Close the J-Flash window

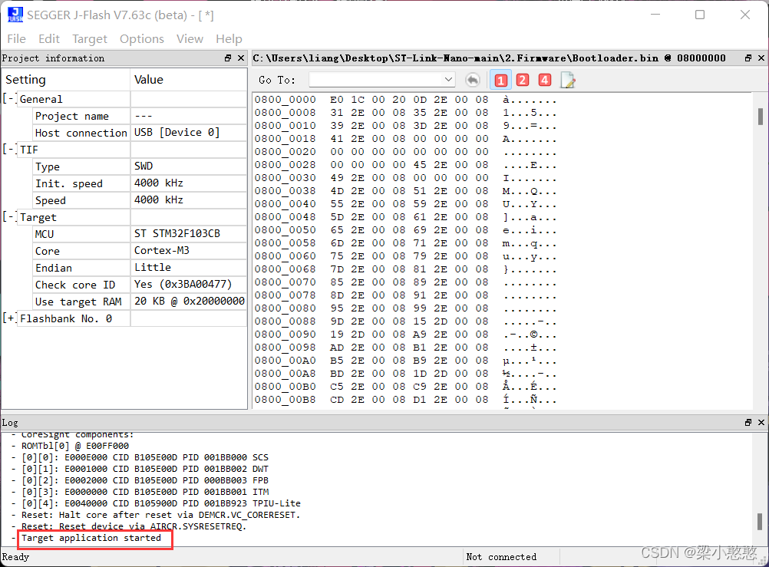[745, 15]
